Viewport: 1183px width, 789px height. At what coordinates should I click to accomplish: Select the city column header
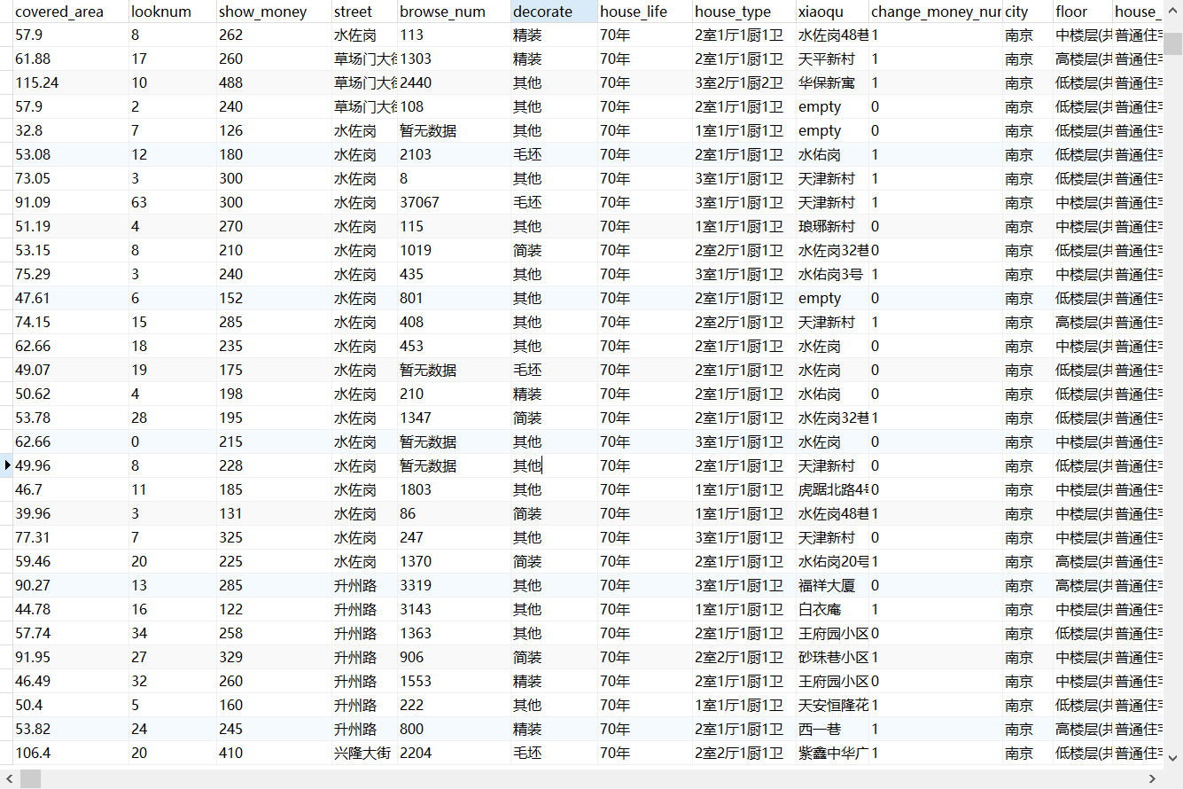1027,12
